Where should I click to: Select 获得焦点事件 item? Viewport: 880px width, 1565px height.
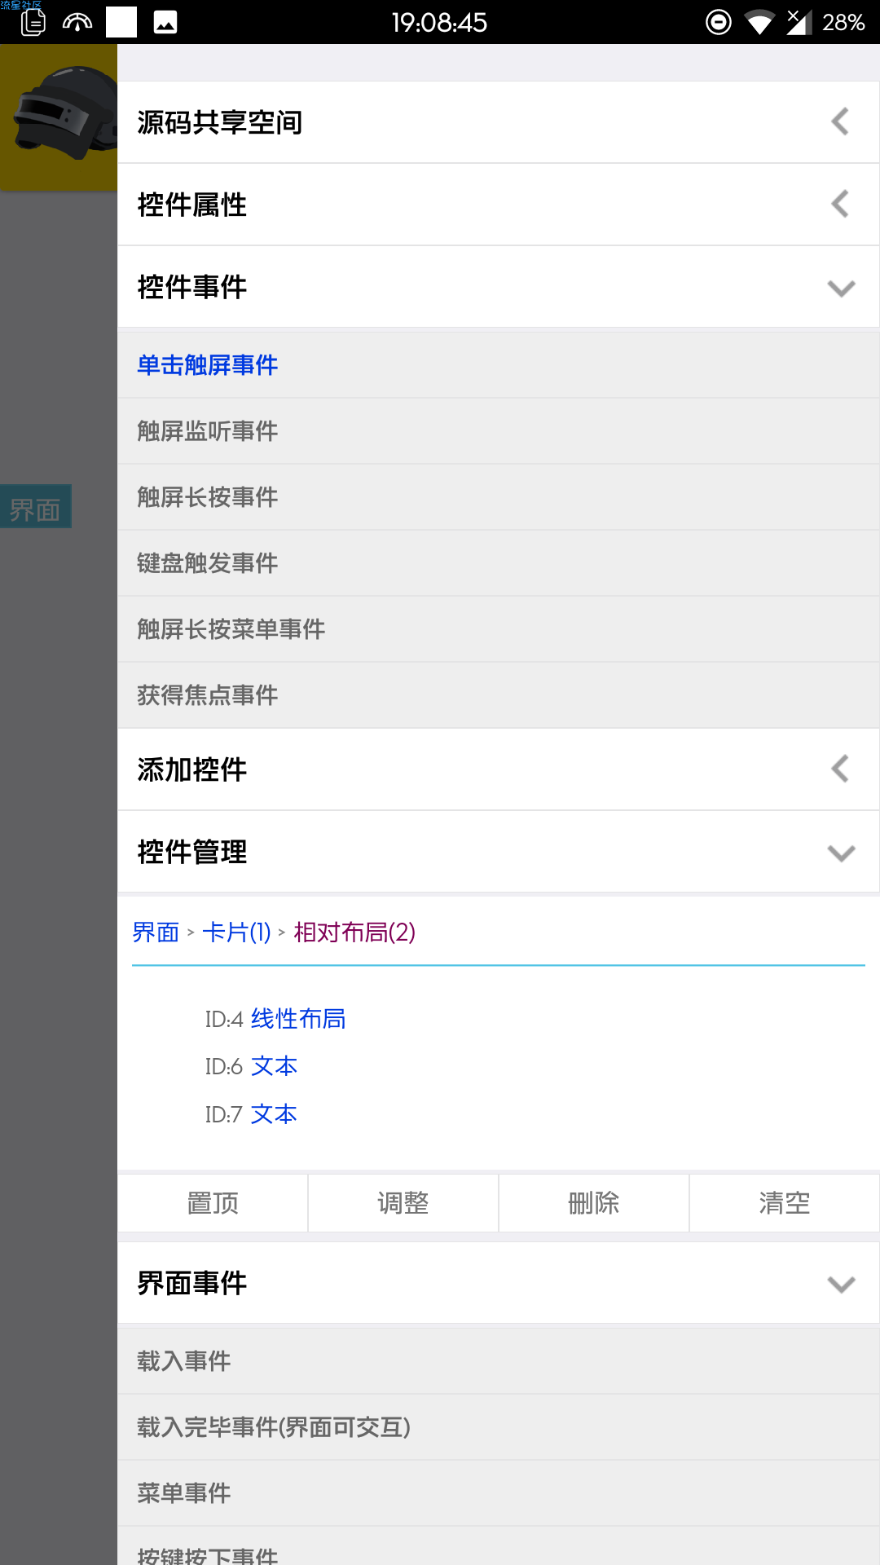coord(499,695)
